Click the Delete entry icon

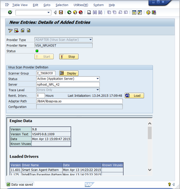tap(16, 31)
